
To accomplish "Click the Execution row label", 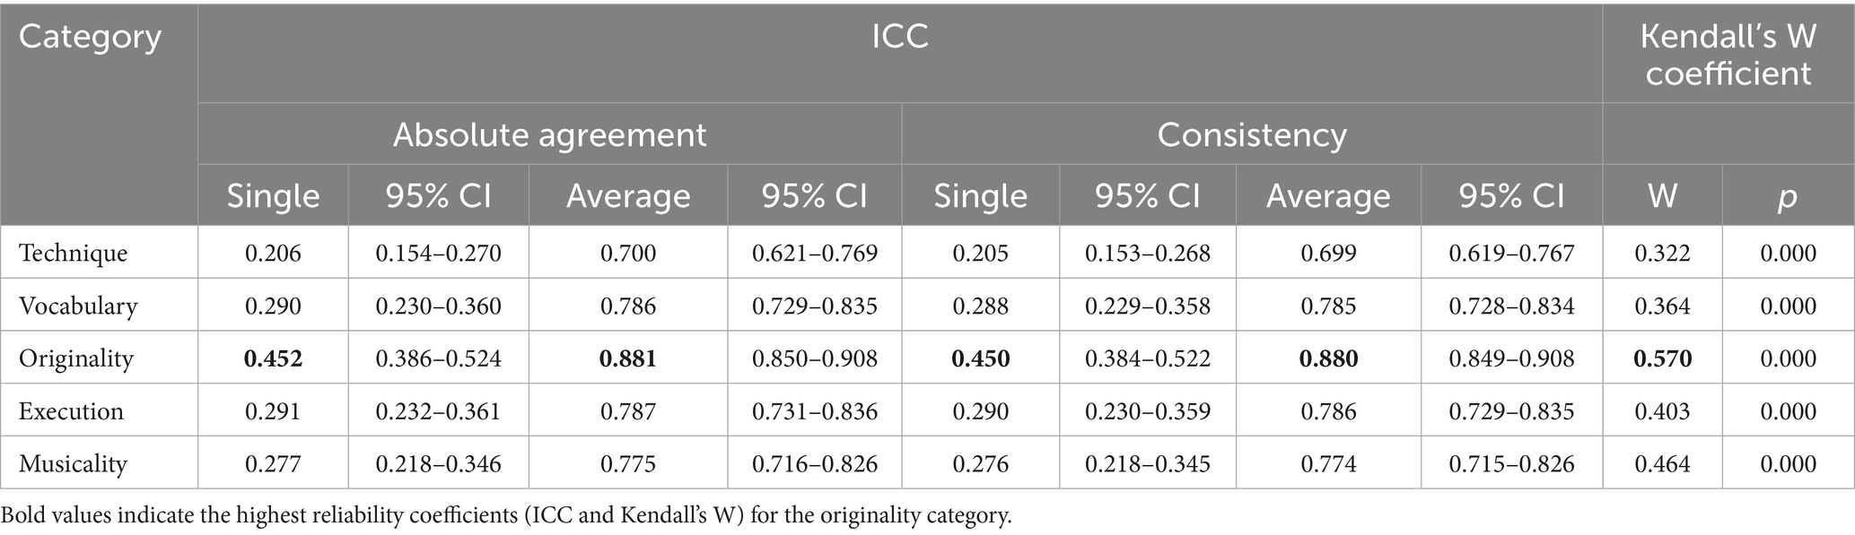I will [x=72, y=411].
